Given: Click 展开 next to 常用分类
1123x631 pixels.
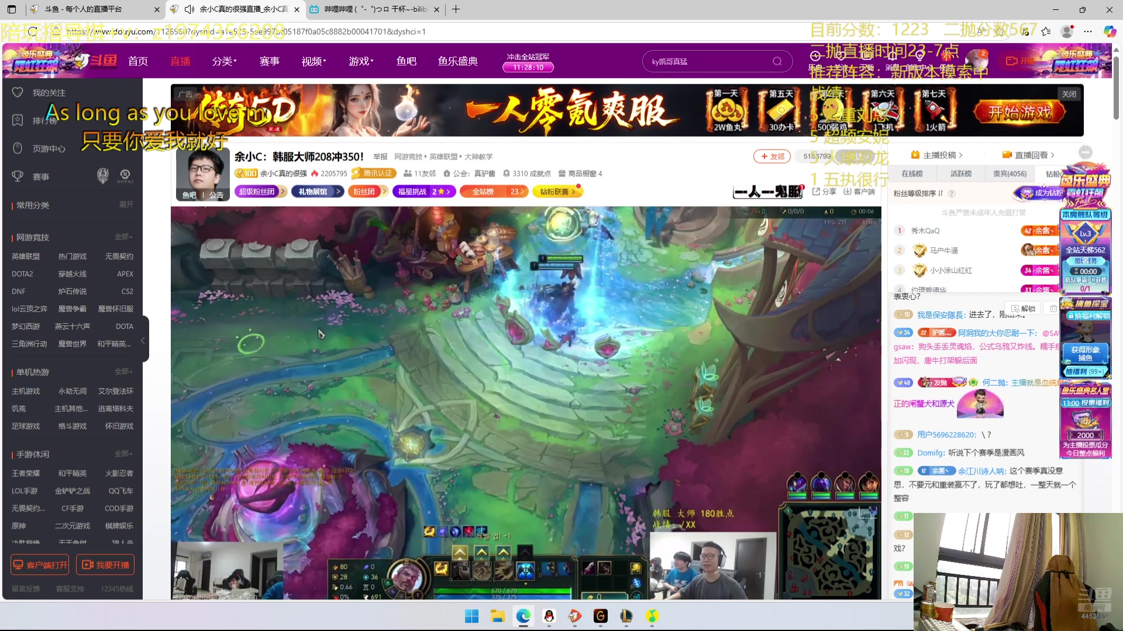Looking at the screenshot, I should (x=126, y=204).
